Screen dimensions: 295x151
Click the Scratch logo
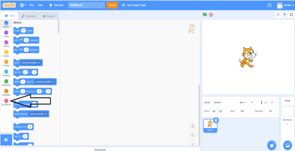click(x=9, y=5)
